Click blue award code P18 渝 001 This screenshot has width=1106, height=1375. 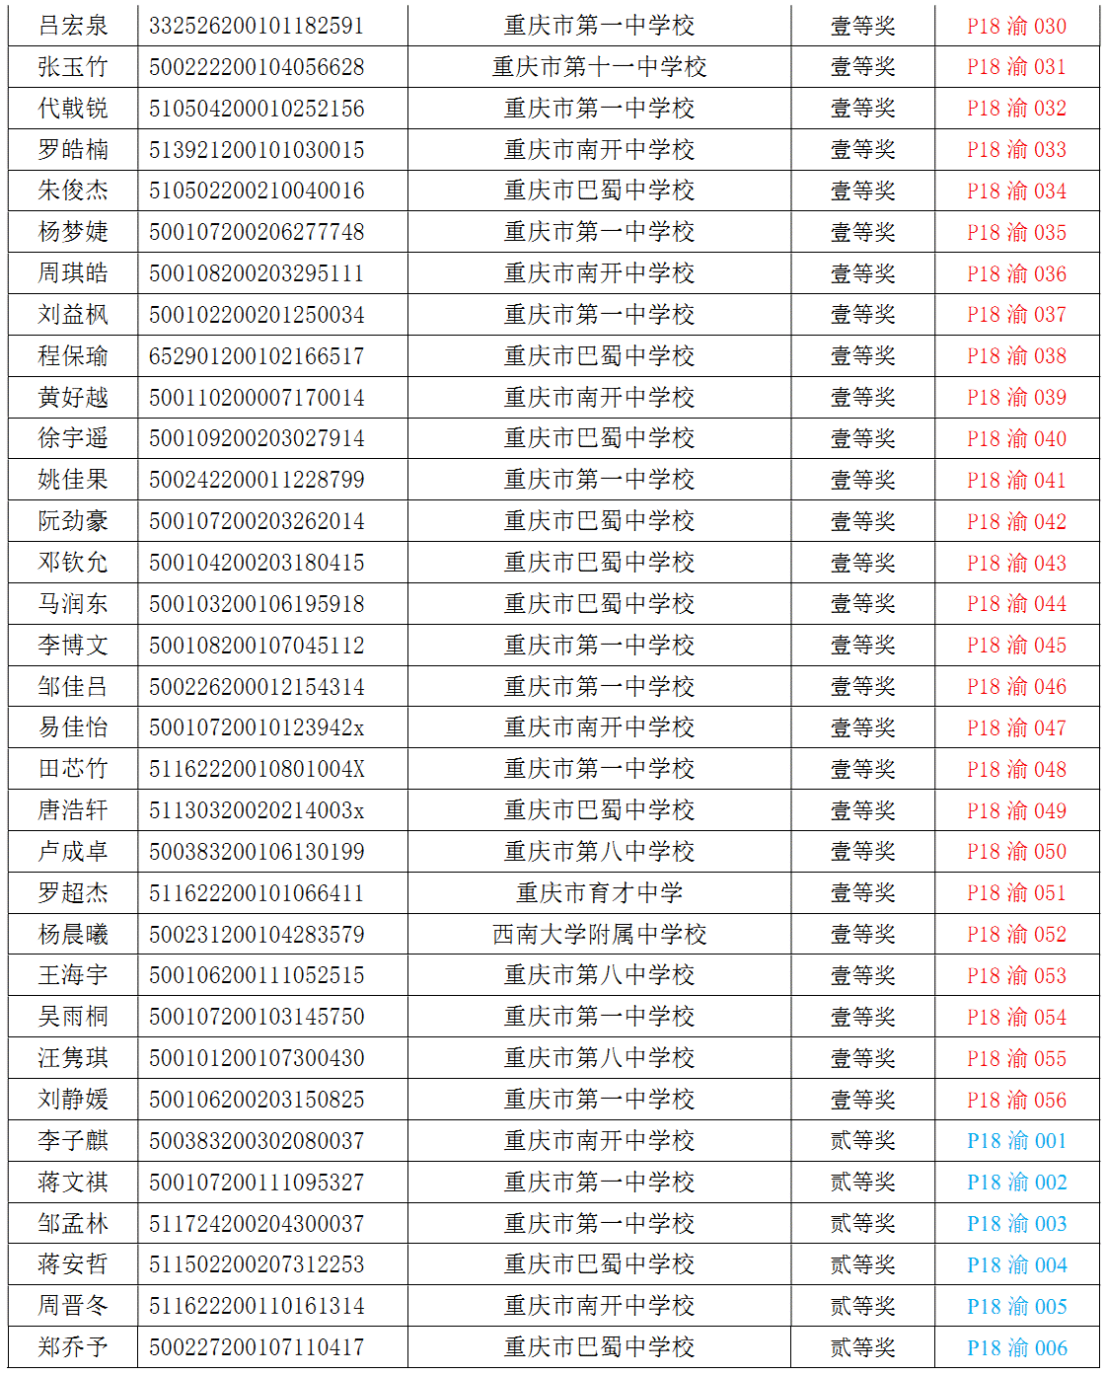(1016, 1141)
